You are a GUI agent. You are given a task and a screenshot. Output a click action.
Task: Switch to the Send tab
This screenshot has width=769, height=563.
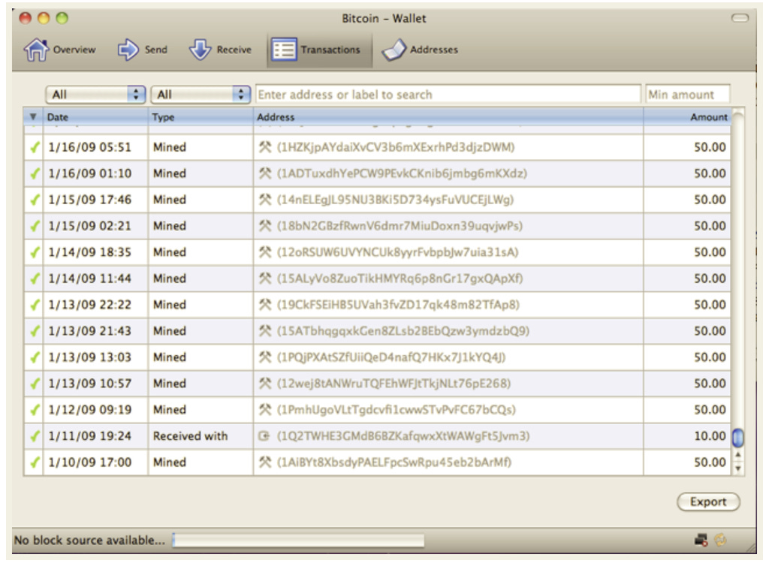[143, 50]
